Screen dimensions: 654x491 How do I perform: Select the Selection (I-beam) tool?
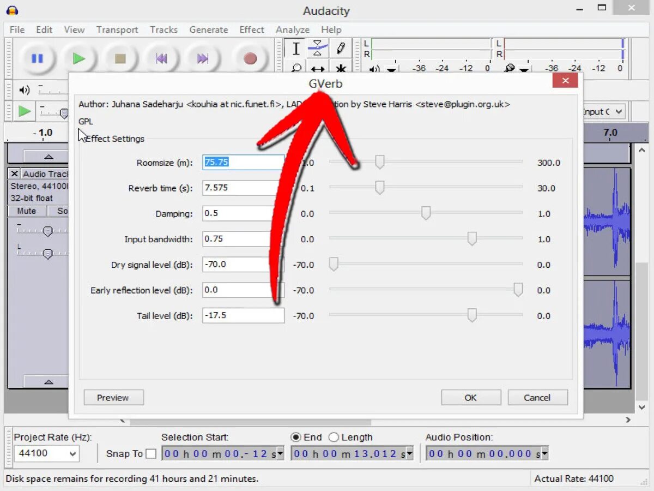(295, 49)
